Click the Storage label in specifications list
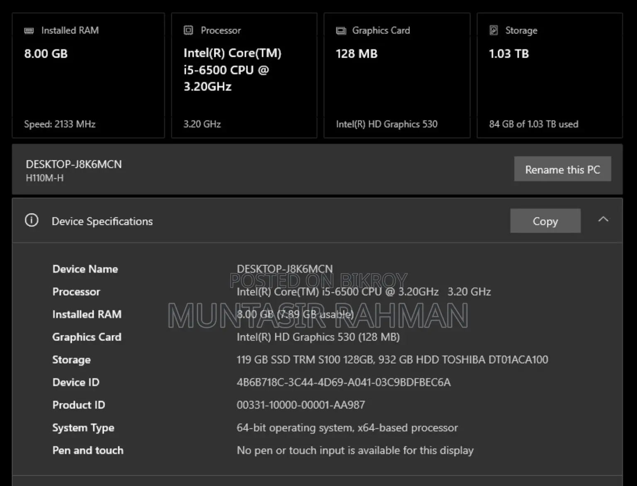The height and width of the screenshot is (486, 637). (x=71, y=360)
